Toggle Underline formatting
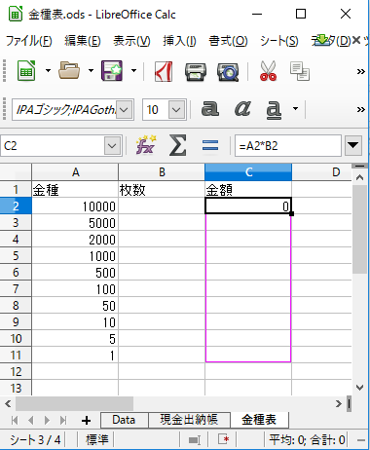The height and width of the screenshot is (450, 370). coord(274,109)
